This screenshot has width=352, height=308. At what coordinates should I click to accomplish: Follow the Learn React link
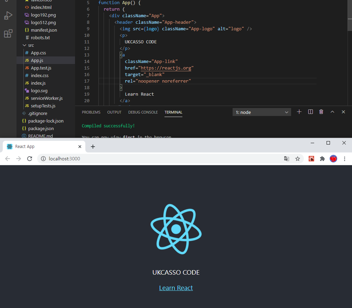click(x=176, y=288)
